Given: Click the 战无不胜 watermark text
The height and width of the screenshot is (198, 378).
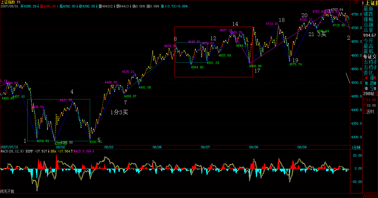Looking at the screenshot, I should 7,192.
